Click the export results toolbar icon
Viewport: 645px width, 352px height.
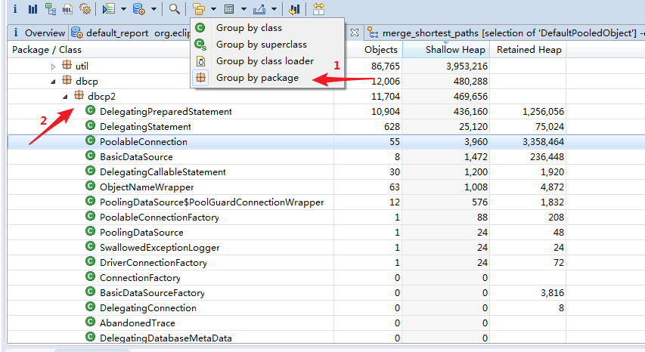point(259,9)
